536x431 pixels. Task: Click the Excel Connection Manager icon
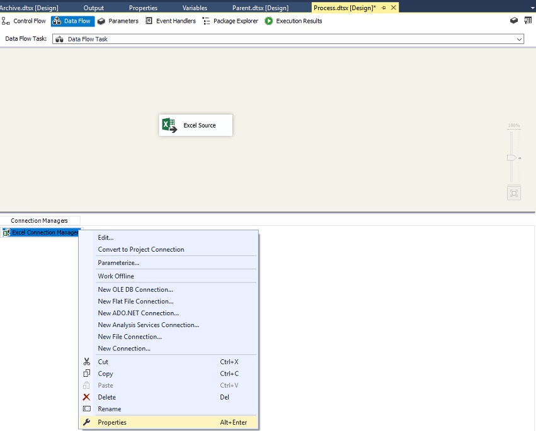pyautogui.click(x=6, y=233)
